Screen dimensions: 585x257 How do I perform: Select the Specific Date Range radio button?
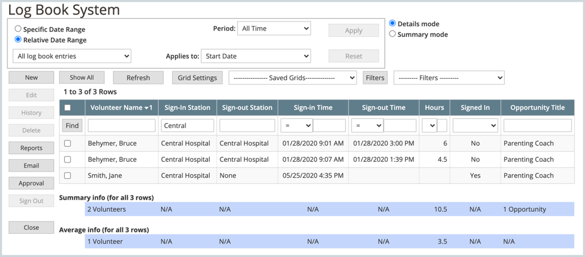pos(19,29)
